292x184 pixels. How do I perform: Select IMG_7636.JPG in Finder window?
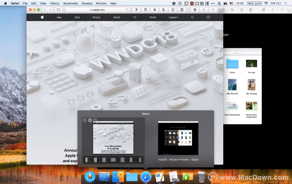click(232, 86)
